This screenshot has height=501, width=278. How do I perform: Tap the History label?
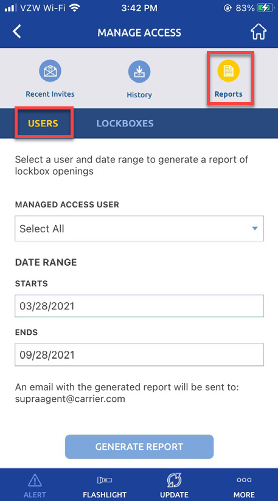coord(139,95)
